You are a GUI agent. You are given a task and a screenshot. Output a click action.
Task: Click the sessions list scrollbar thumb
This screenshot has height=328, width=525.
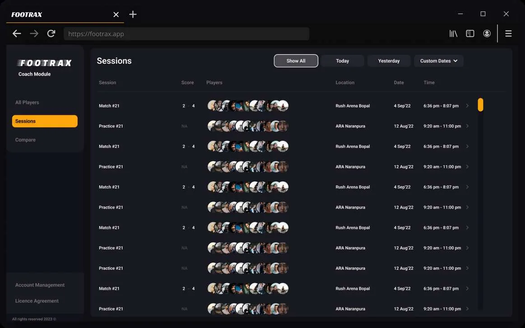(x=480, y=105)
